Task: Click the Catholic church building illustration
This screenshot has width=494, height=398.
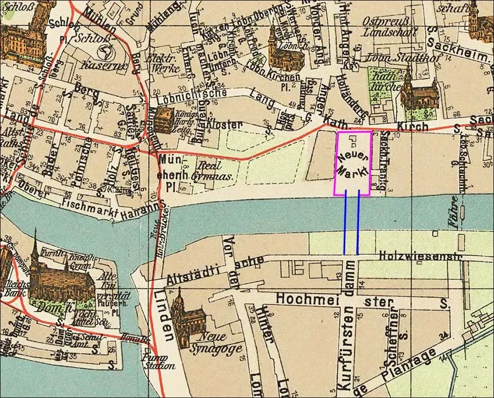Action: pos(419,90)
